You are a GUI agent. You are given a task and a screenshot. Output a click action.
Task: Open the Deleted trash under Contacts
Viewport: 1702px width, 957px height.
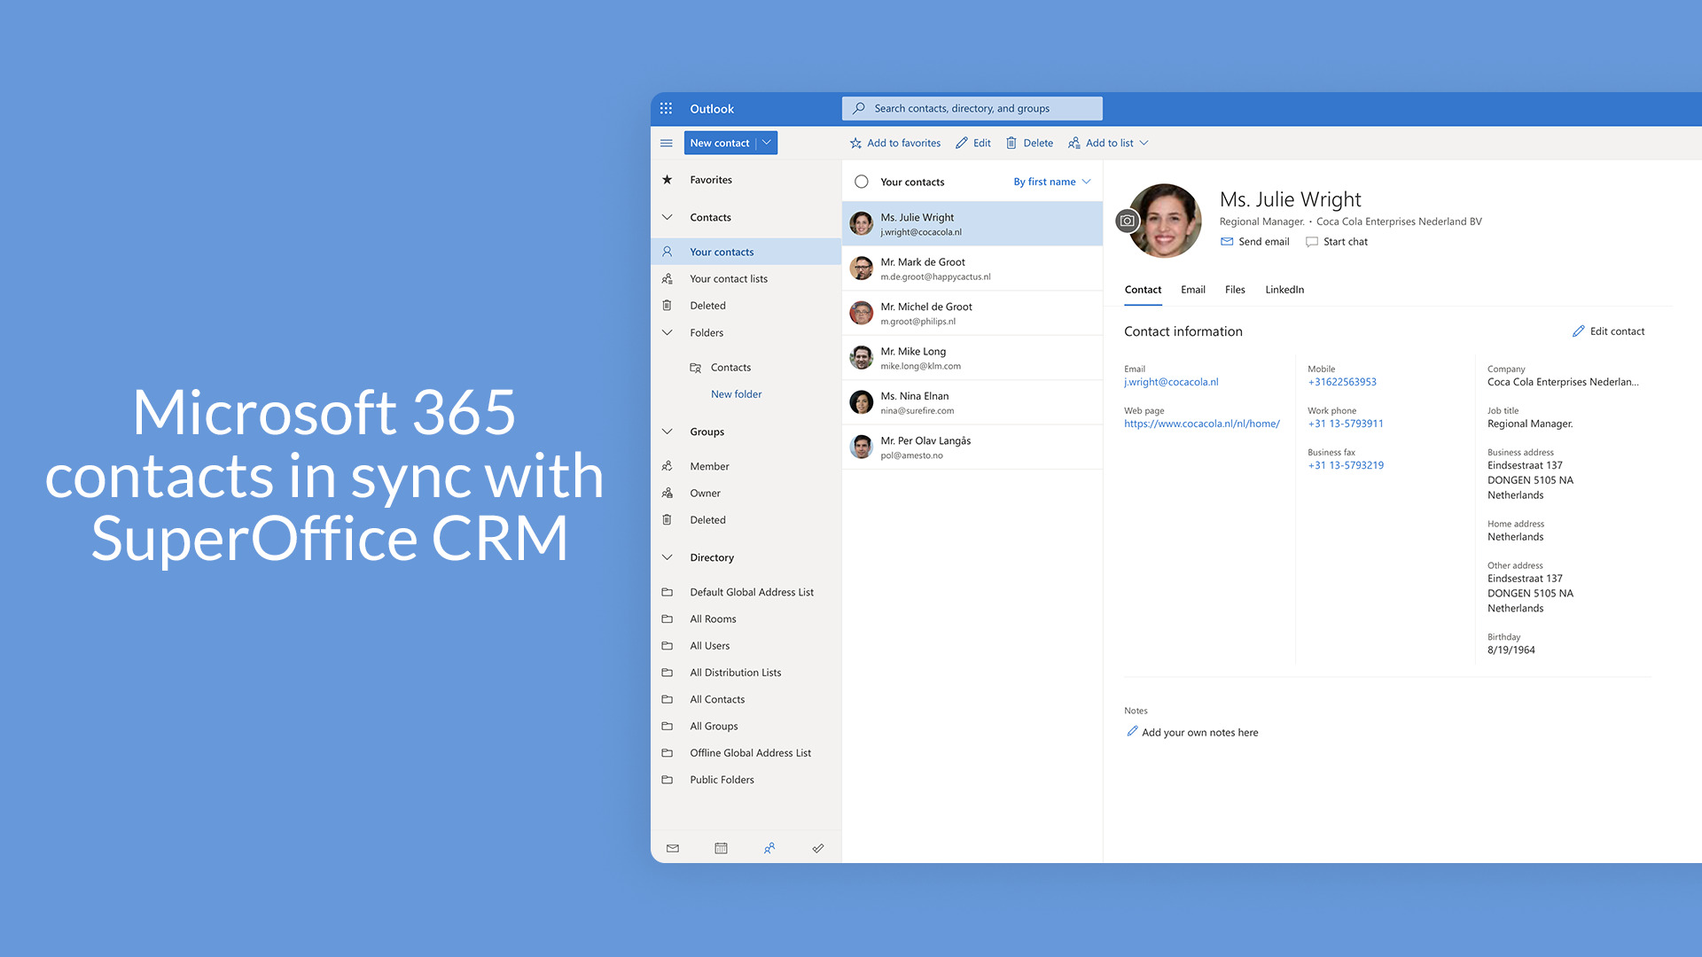[x=667, y=306]
